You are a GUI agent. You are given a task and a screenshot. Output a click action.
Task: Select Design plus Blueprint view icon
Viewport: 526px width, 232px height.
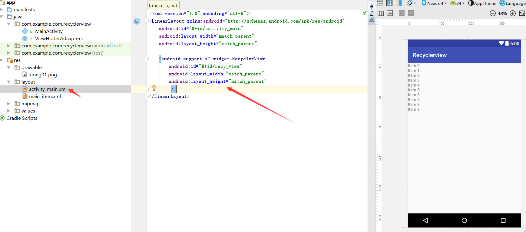tap(399, 3)
